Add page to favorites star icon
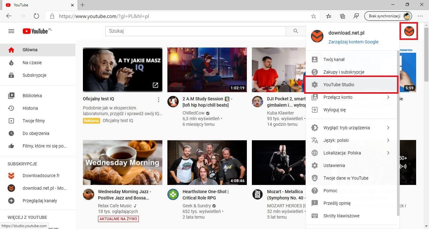The width and height of the screenshot is (429, 229). 313,16
